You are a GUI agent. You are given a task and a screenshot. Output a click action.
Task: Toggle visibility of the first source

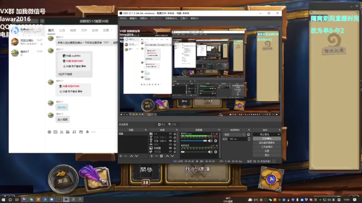171,134
